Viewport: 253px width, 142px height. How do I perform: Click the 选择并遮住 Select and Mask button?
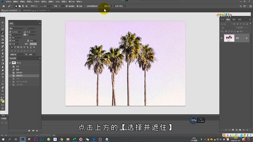pyautogui.click(x=120, y=6)
